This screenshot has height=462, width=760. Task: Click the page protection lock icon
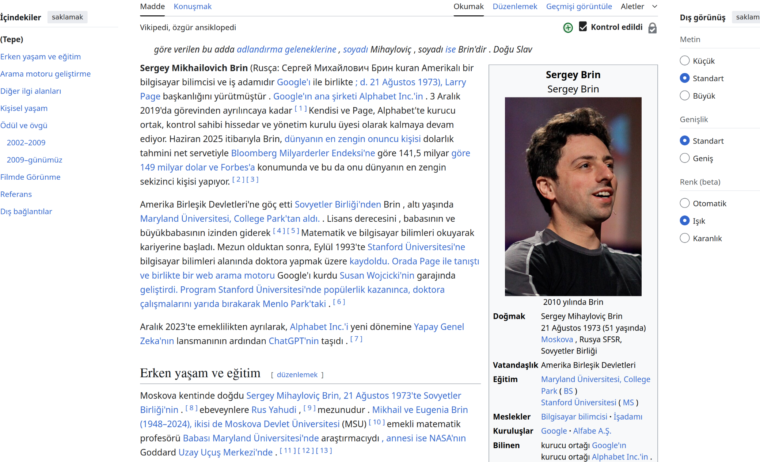(x=652, y=28)
